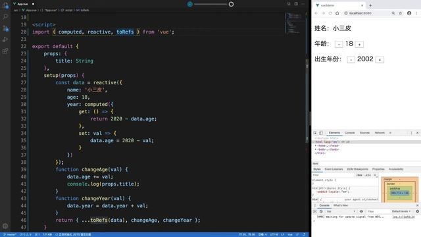Expand the head element node
421x237 pixels.
[316, 145]
